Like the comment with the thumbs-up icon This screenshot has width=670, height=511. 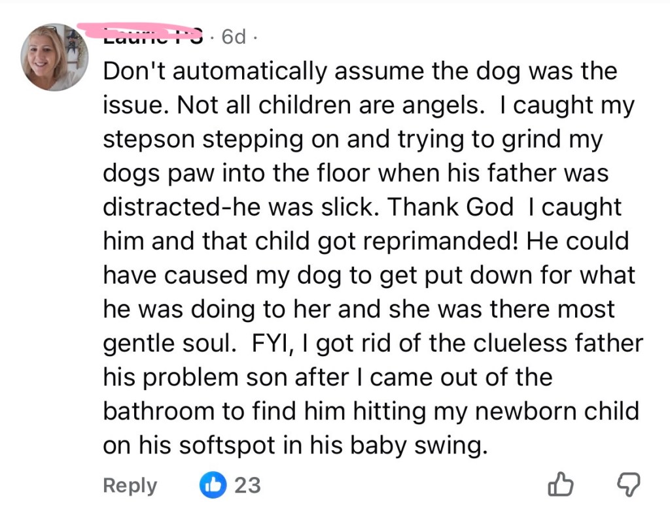pos(560,485)
